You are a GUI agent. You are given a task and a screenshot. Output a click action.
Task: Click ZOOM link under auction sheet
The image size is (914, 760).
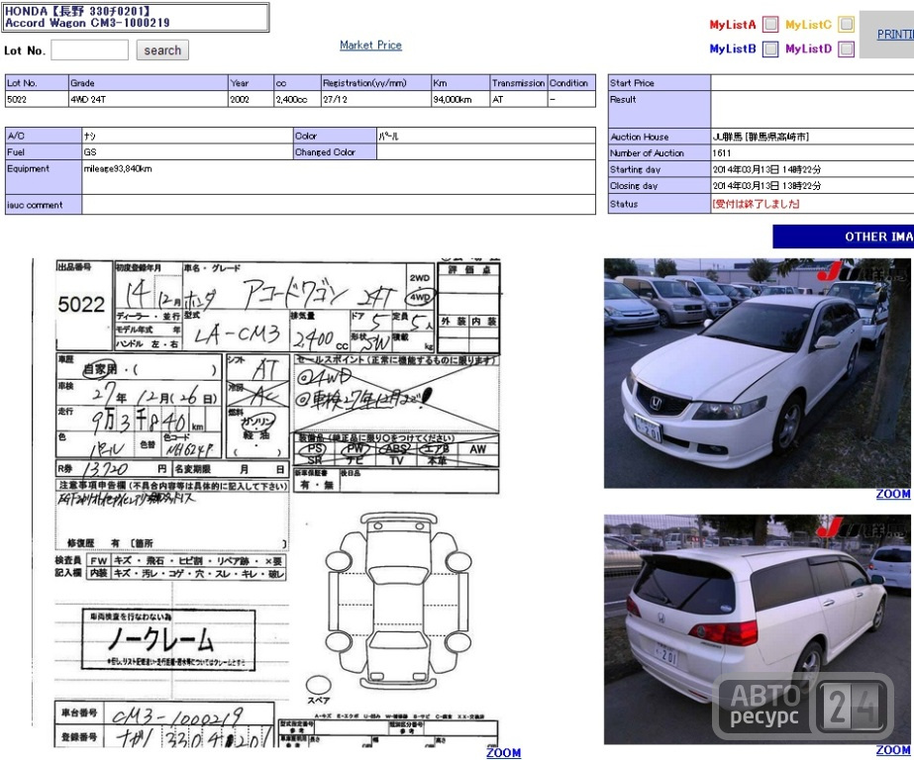coord(504,752)
